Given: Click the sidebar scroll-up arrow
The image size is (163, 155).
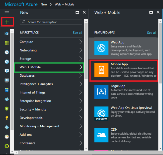Looking at the screenshot, I should click(x=12, y=31).
